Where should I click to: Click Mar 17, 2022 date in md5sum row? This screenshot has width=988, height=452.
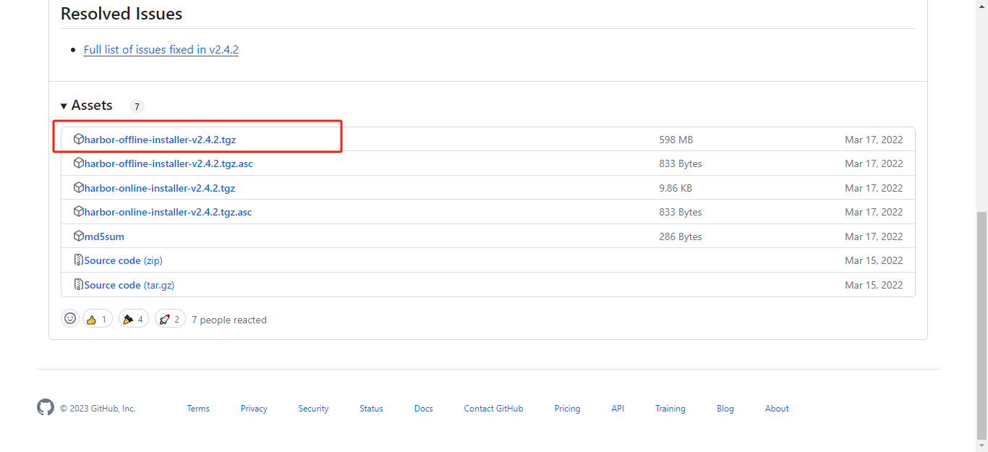point(874,236)
